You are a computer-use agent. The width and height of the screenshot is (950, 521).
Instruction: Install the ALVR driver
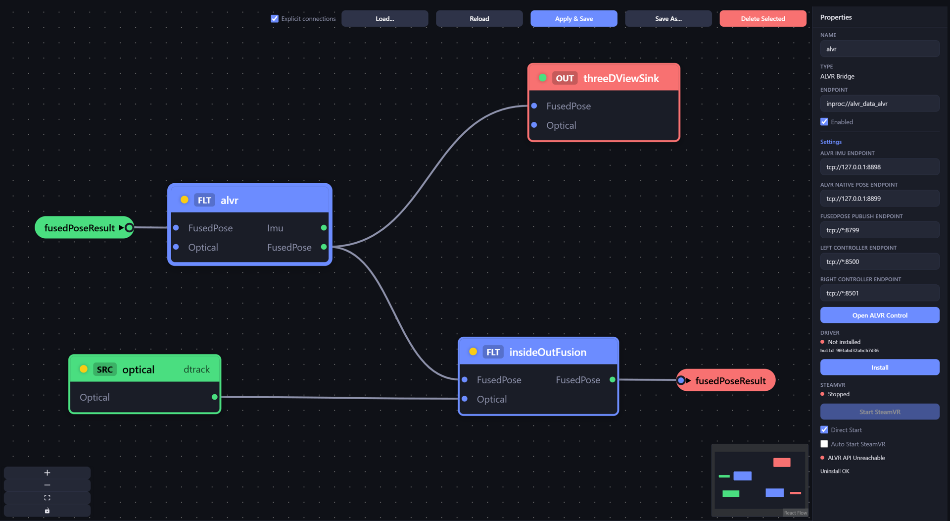(x=880, y=367)
